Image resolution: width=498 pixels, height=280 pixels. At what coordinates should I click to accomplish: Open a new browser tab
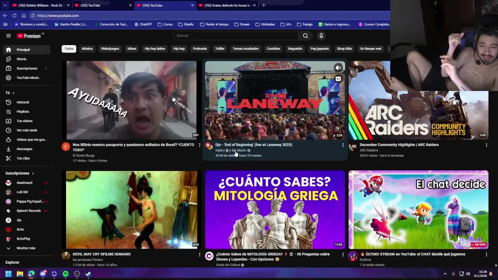[x=264, y=5]
